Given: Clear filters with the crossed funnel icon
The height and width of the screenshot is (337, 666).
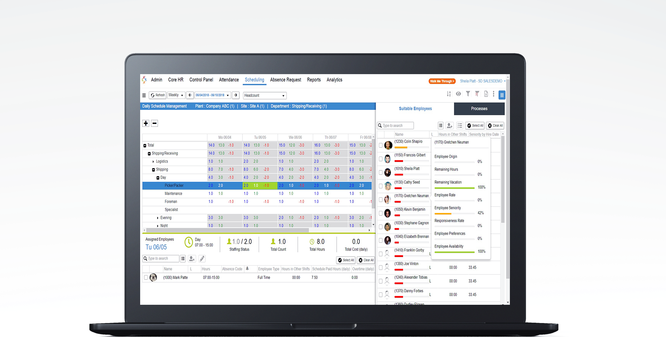Looking at the screenshot, I should [477, 94].
